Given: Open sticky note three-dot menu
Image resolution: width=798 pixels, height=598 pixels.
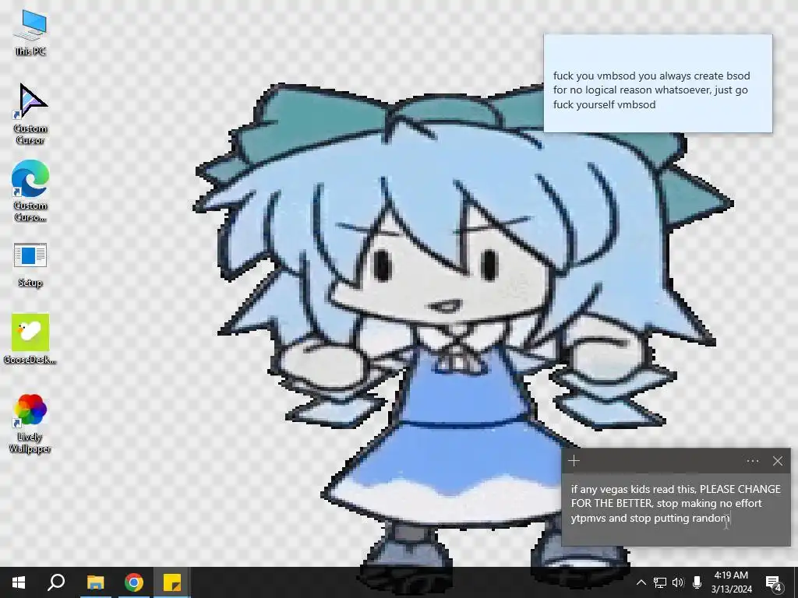Looking at the screenshot, I should tap(752, 461).
